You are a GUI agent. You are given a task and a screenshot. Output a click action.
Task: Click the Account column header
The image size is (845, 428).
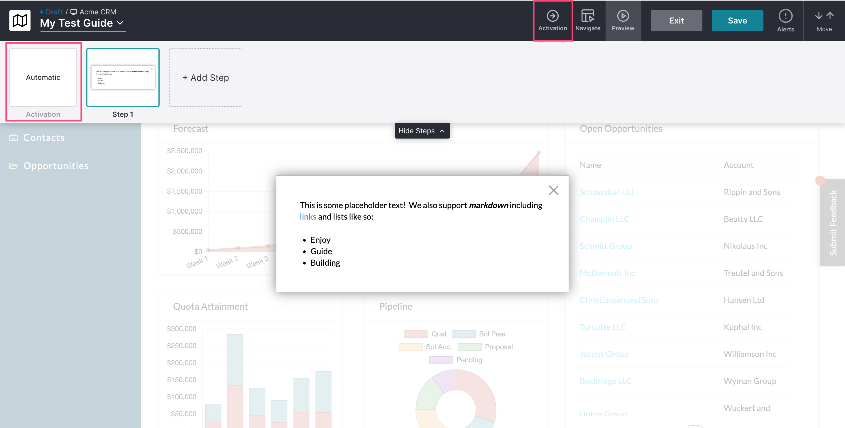coord(738,165)
